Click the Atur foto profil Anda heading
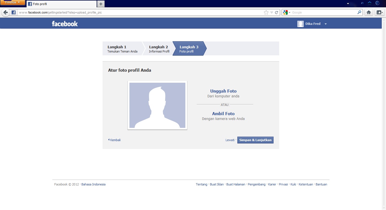 pos(130,70)
